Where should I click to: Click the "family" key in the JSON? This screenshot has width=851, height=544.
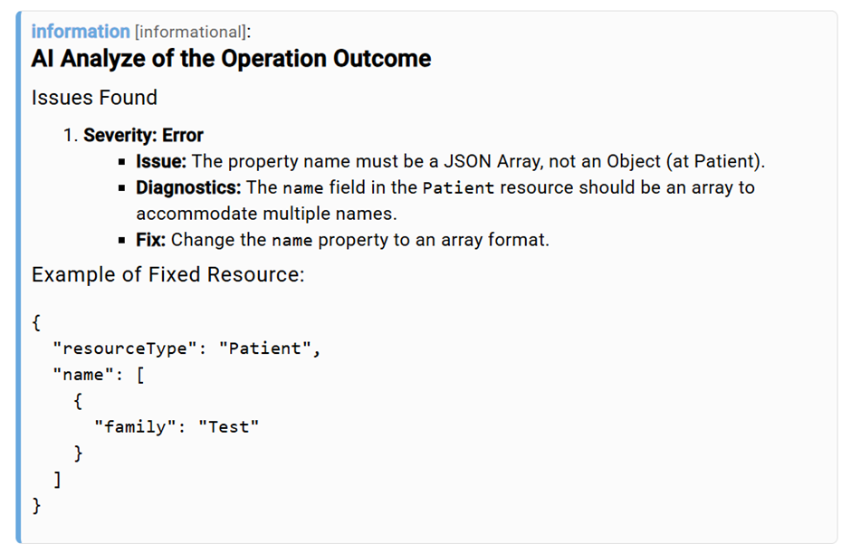(x=136, y=426)
